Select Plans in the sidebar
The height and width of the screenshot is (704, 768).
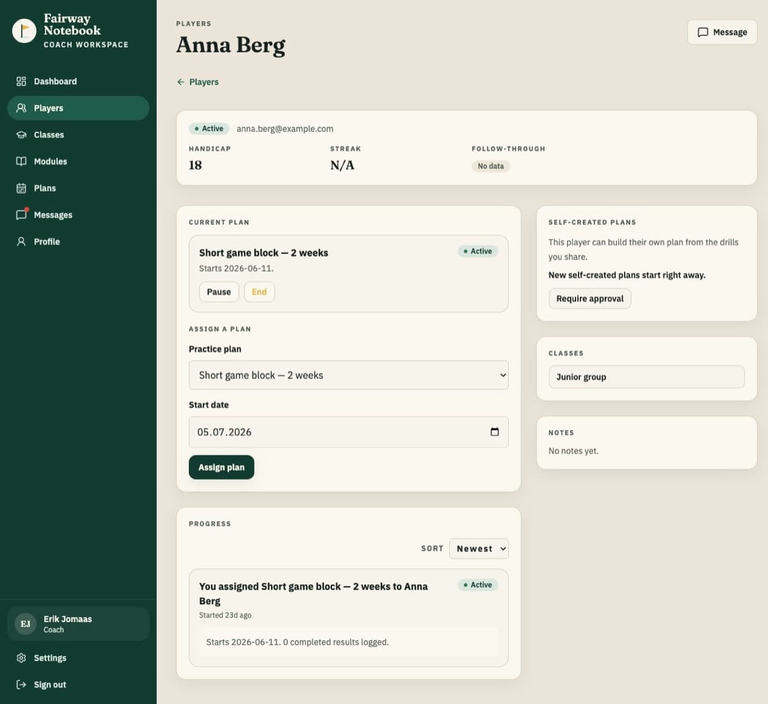click(x=78, y=188)
